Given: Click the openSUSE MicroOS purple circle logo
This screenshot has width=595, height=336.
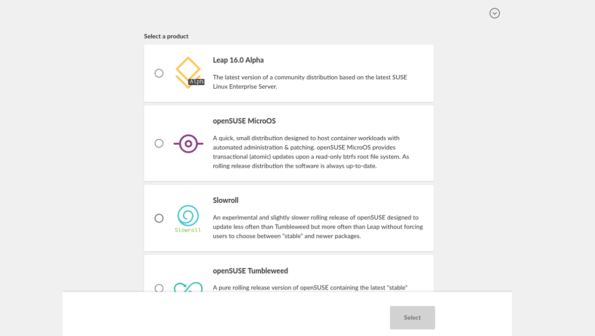Looking at the screenshot, I should pyautogui.click(x=188, y=144).
